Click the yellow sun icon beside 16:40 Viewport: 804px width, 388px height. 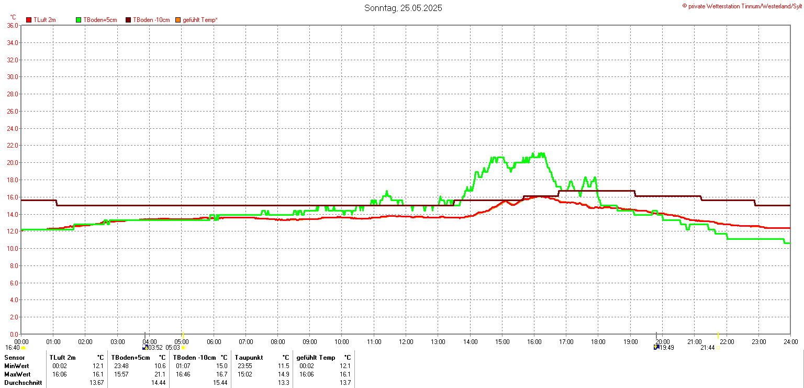[24, 348]
